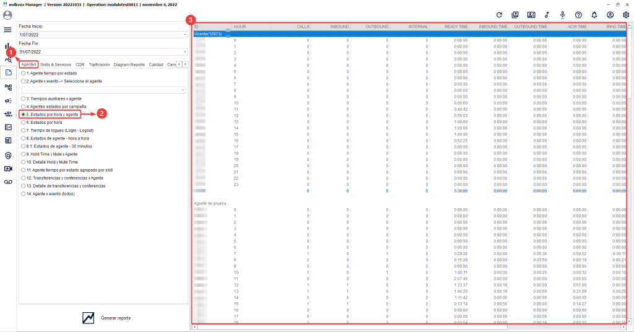The image size is (634, 332).
Task: Open the Fecha Inicio date dropdown
Action: pos(185,35)
